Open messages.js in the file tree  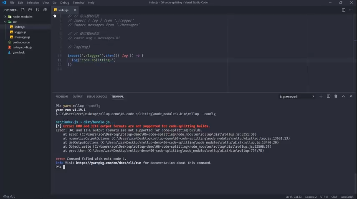point(22,37)
